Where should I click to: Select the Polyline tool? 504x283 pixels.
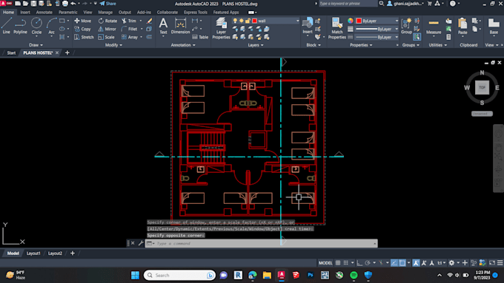point(20,26)
